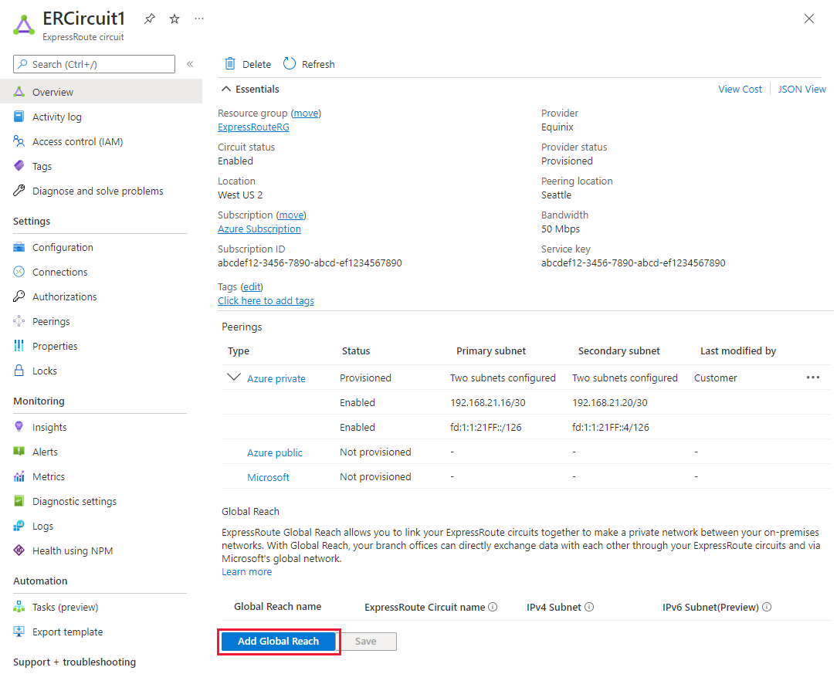The image size is (837, 674).
Task: Open the Azure private peering link
Action: pyautogui.click(x=276, y=378)
